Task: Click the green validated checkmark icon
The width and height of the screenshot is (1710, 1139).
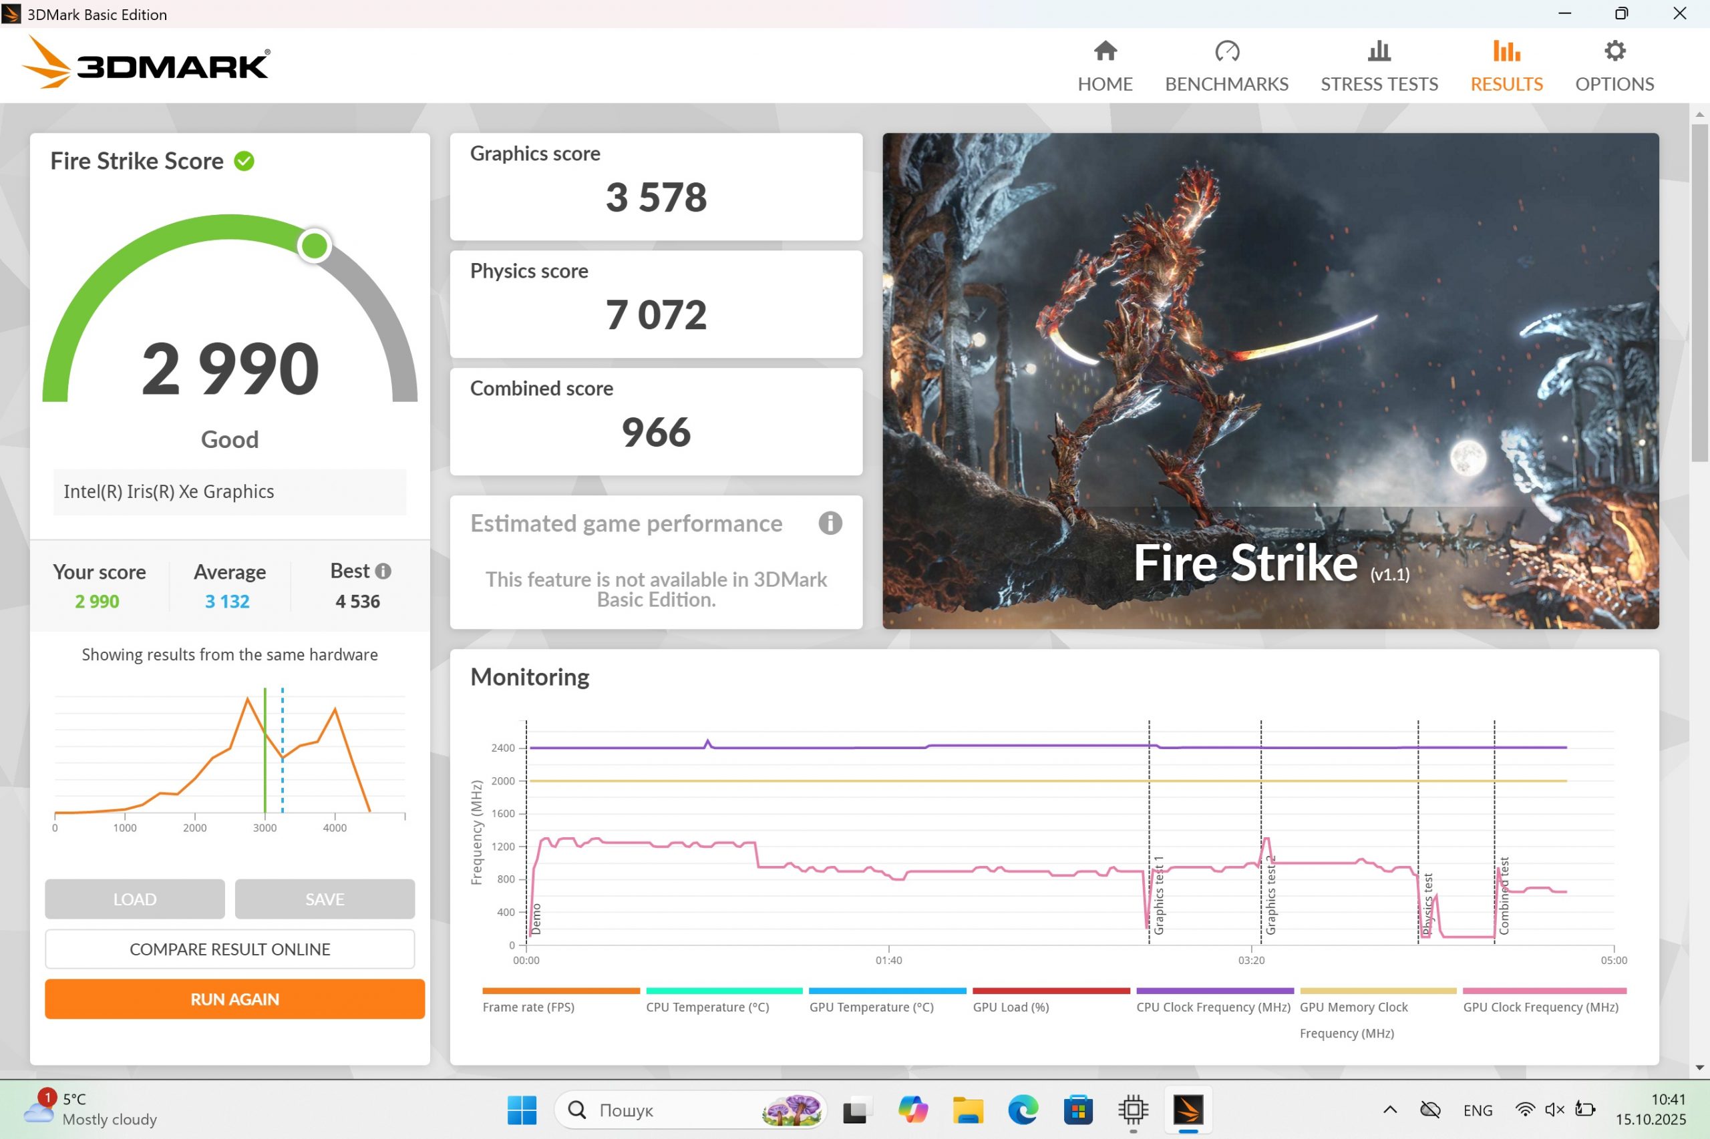Action: [x=244, y=162]
